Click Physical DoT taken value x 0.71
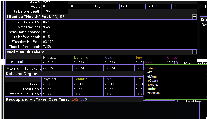This screenshot has height=119, width=207. (47, 84)
